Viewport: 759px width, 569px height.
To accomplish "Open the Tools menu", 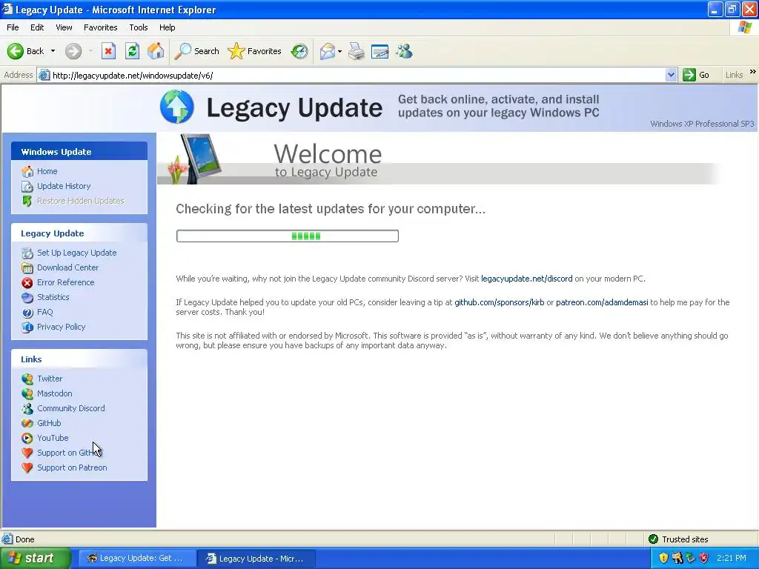I will click(138, 27).
